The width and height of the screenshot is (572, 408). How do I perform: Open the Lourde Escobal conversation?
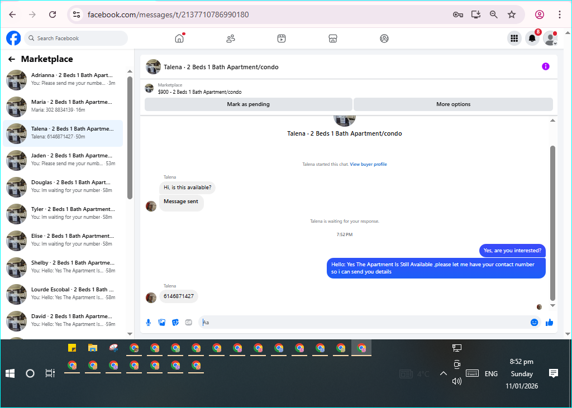coord(63,294)
